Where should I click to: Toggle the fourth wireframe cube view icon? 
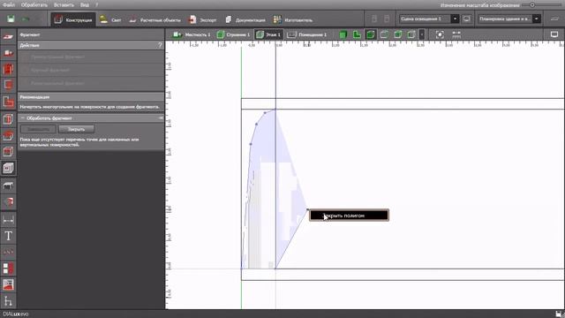tap(384, 34)
